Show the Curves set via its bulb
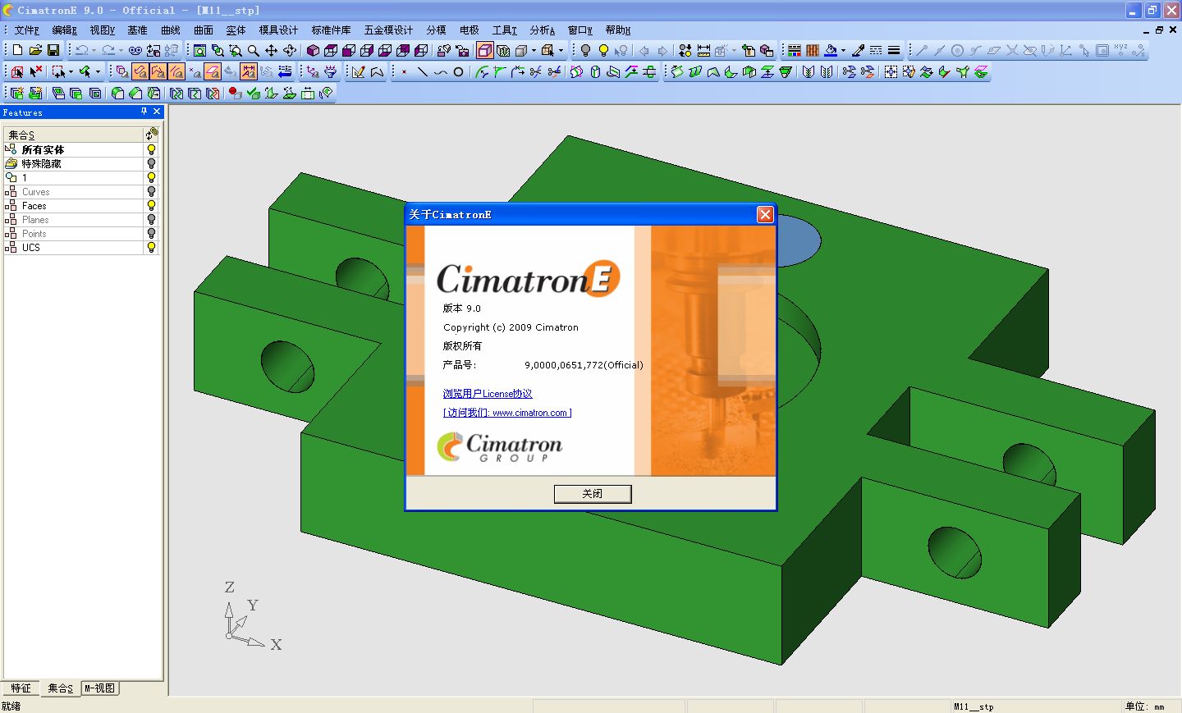1182x713 pixels. (151, 191)
